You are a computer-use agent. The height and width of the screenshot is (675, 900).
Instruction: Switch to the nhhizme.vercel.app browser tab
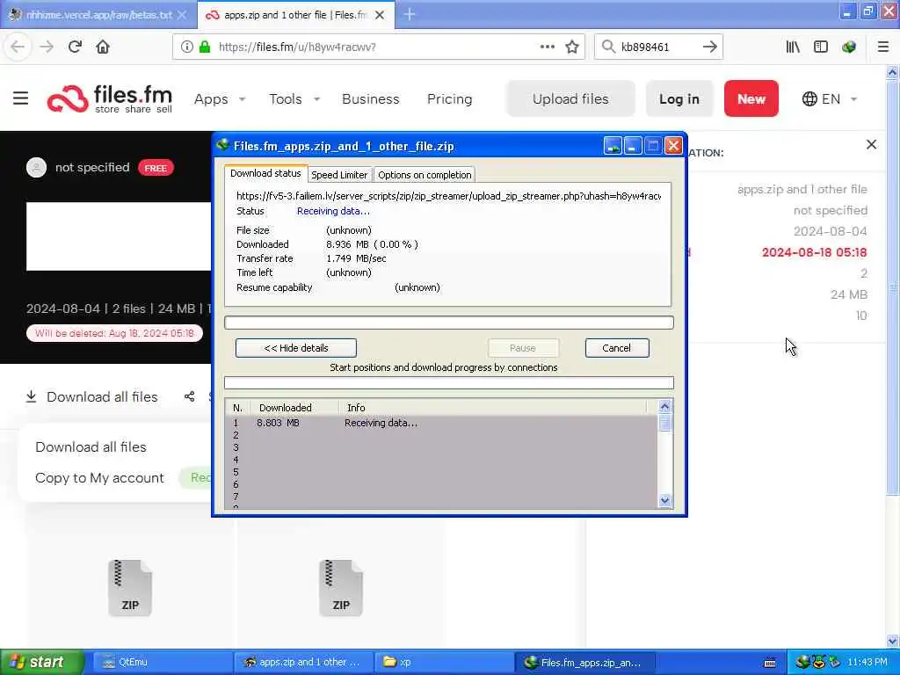[98, 15]
